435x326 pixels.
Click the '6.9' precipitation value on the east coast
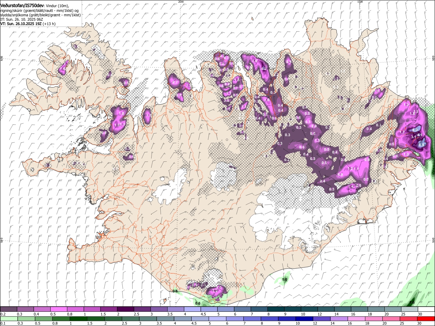421,145
